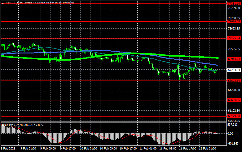Click the 10 Feb 09:00 time label
This screenshot has height=152, width=242.
pyautogui.click(x=108, y=149)
